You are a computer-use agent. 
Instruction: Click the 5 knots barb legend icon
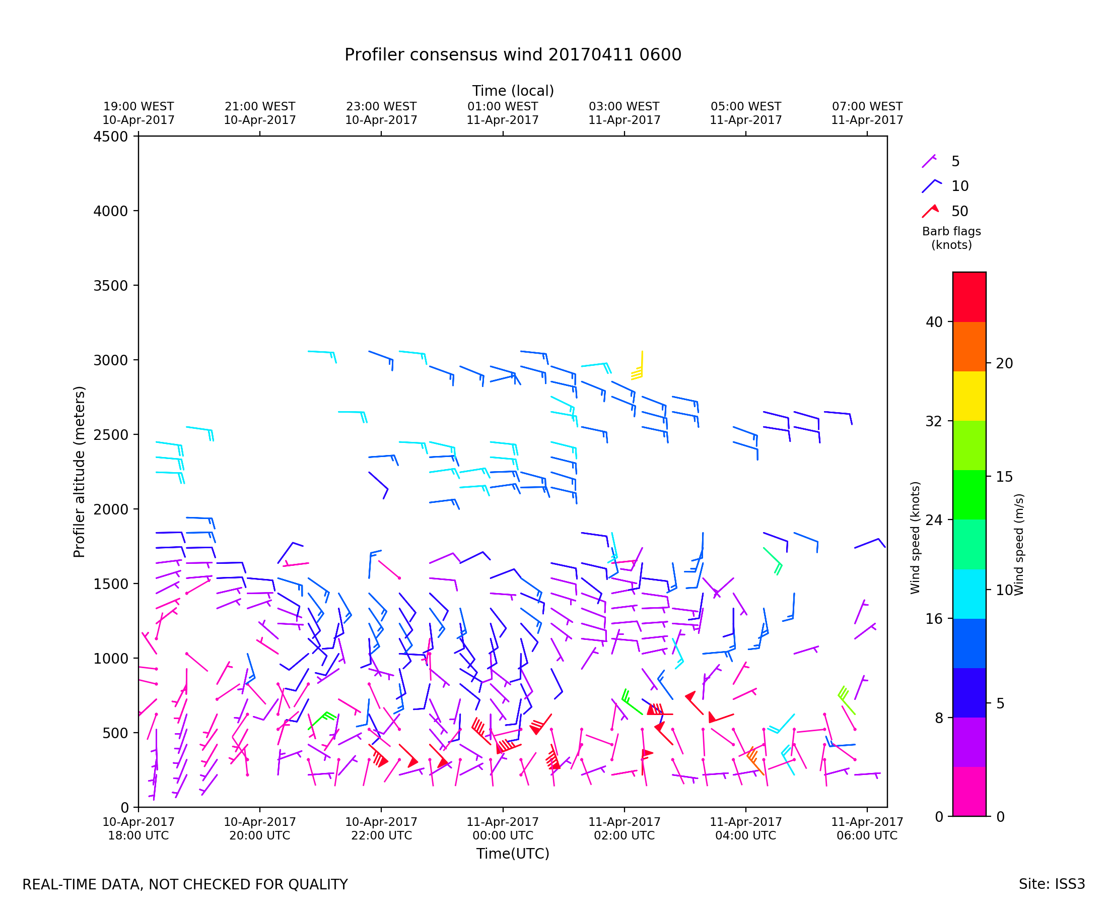[x=929, y=161]
